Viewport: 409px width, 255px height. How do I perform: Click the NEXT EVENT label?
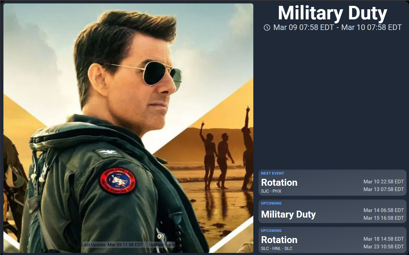[x=272, y=173]
